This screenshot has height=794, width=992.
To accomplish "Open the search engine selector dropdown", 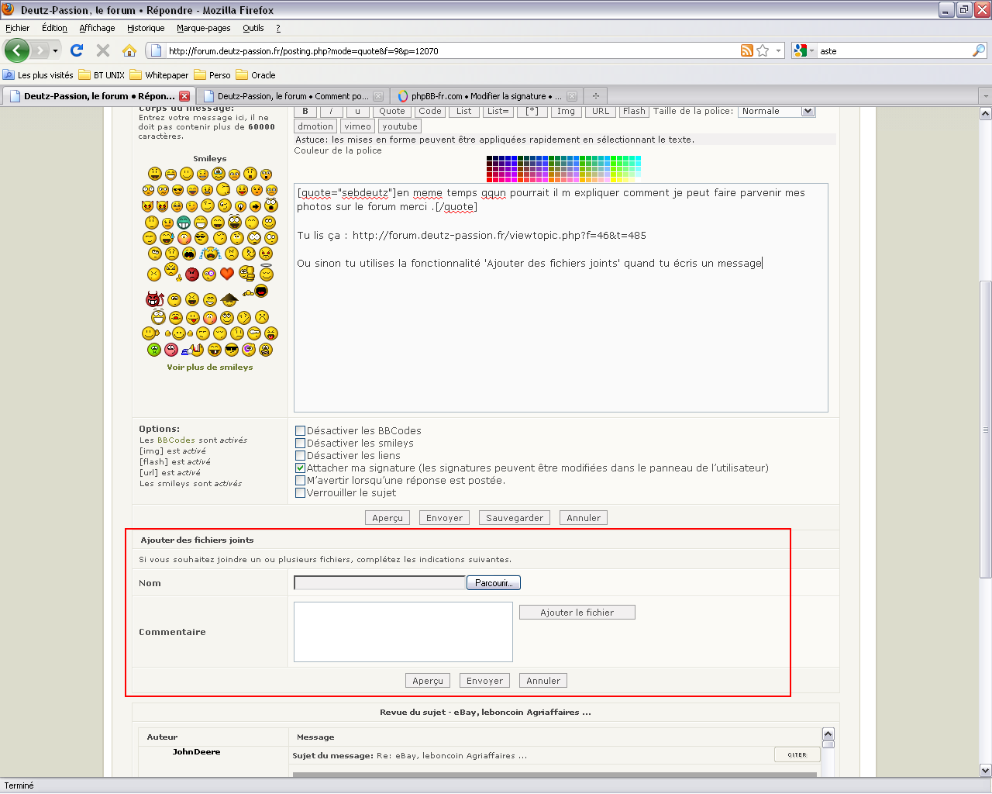I will 804,50.
